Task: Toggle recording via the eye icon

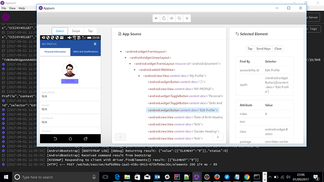Action: coord(171,18)
